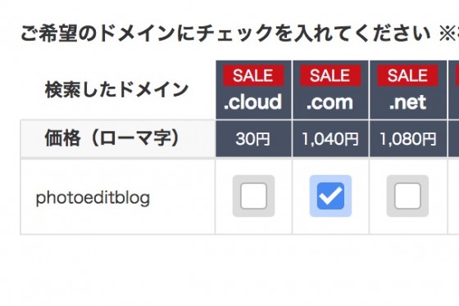Select the photoeditblog domain name text
The height and width of the screenshot is (306, 459).
tap(93, 198)
